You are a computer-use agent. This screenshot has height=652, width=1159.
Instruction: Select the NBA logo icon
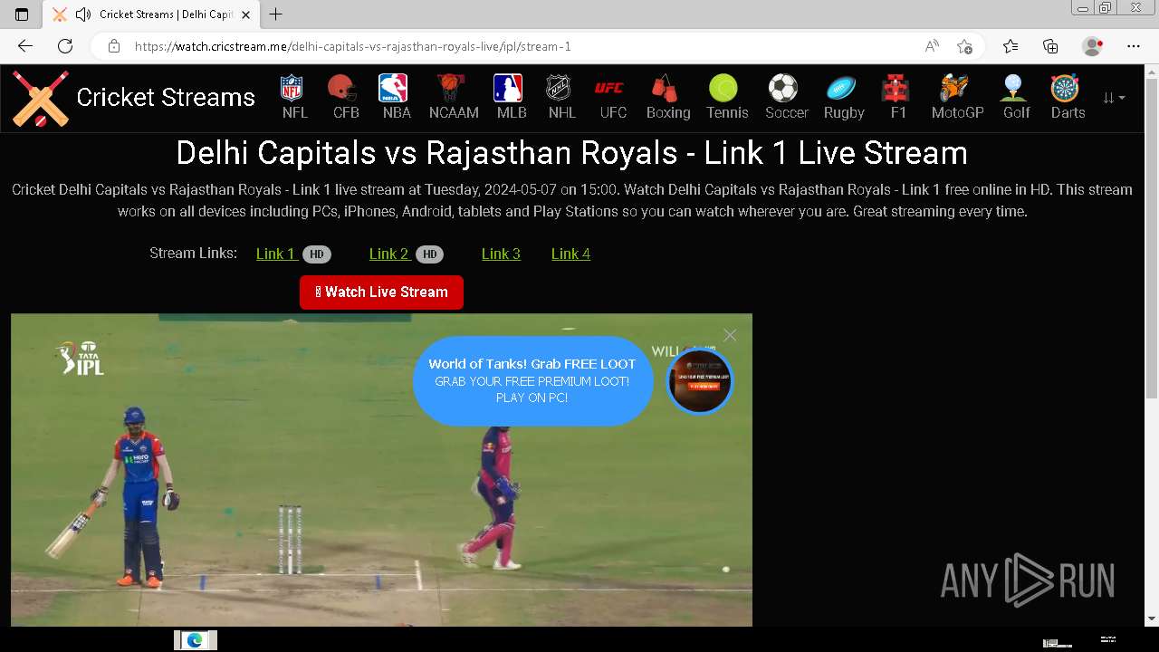click(393, 88)
